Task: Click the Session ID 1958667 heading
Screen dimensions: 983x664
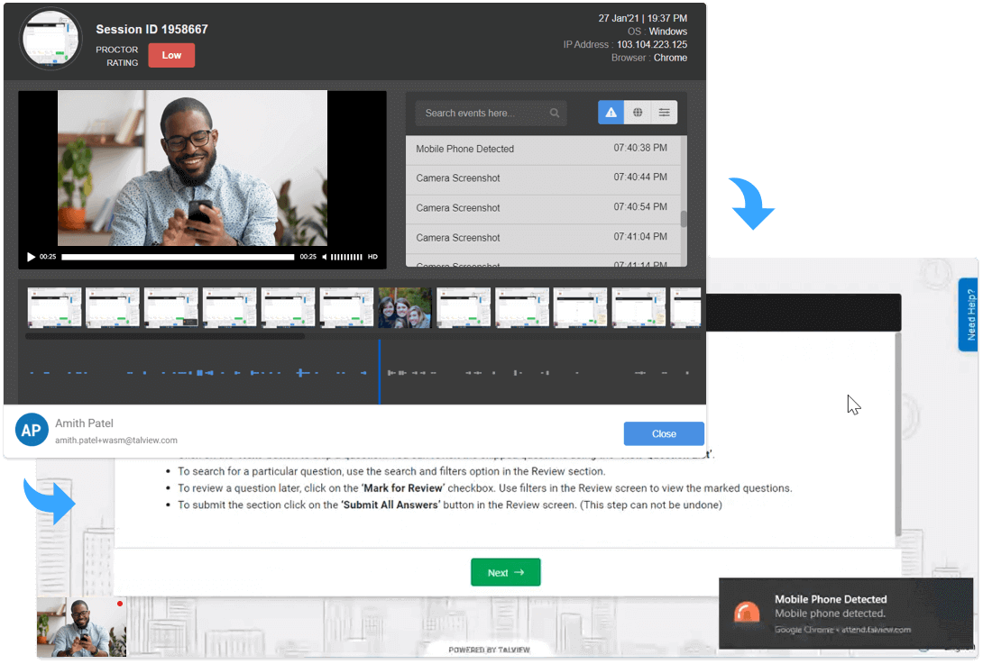Action: click(152, 30)
